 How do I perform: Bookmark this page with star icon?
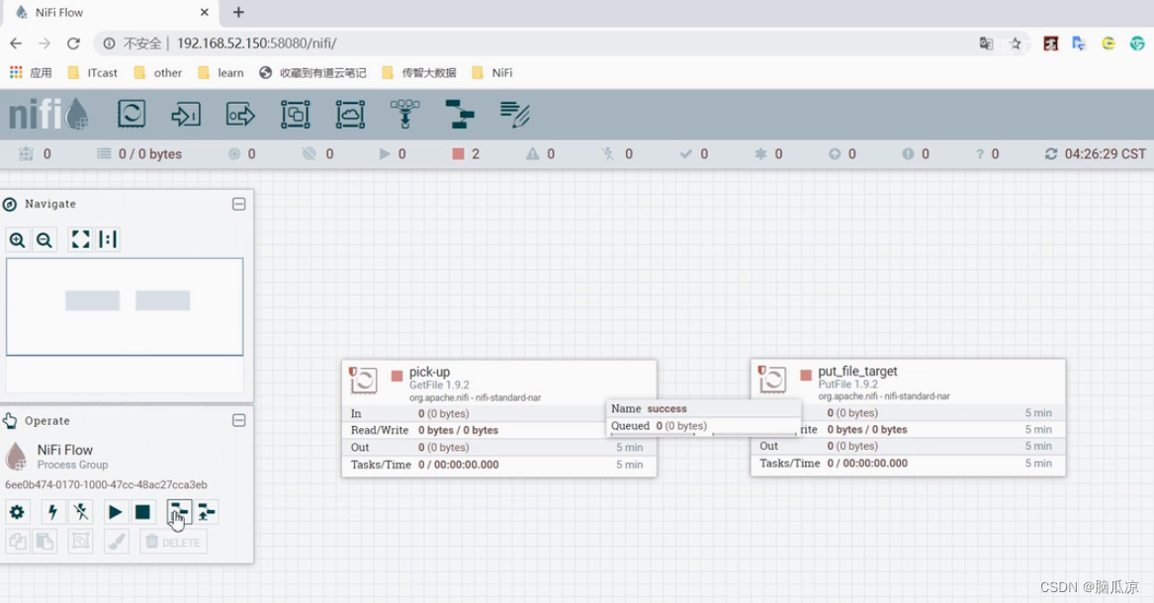pyautogui.click(x=1016, y=43)
